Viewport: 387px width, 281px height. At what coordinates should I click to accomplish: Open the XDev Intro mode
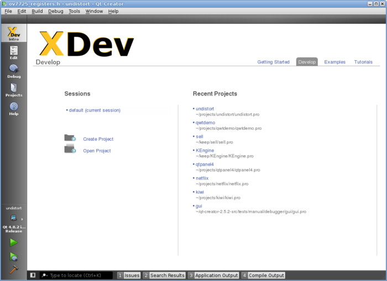point(14,33)
